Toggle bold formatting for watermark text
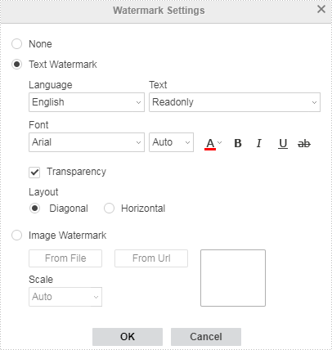 (x=238, y=143)
